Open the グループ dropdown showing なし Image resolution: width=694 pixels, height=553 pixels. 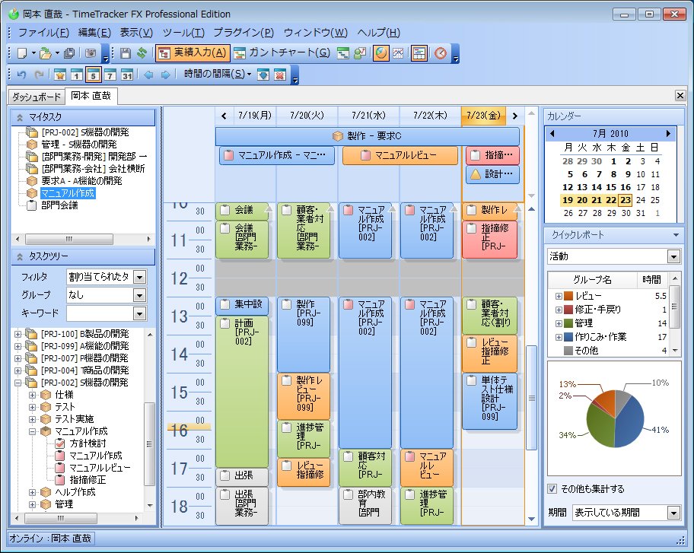(139, 295)
